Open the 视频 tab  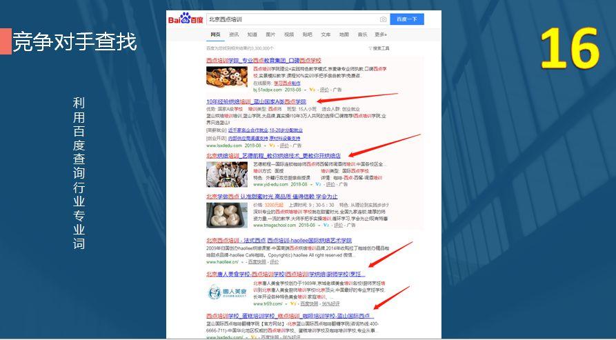pos(289,34)
